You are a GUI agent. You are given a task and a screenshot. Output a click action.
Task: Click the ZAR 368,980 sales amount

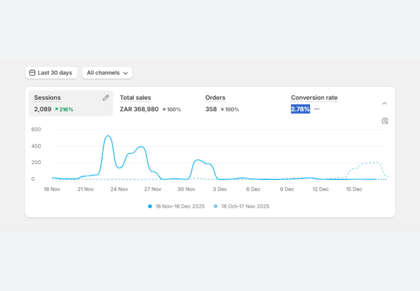(139, 109)
